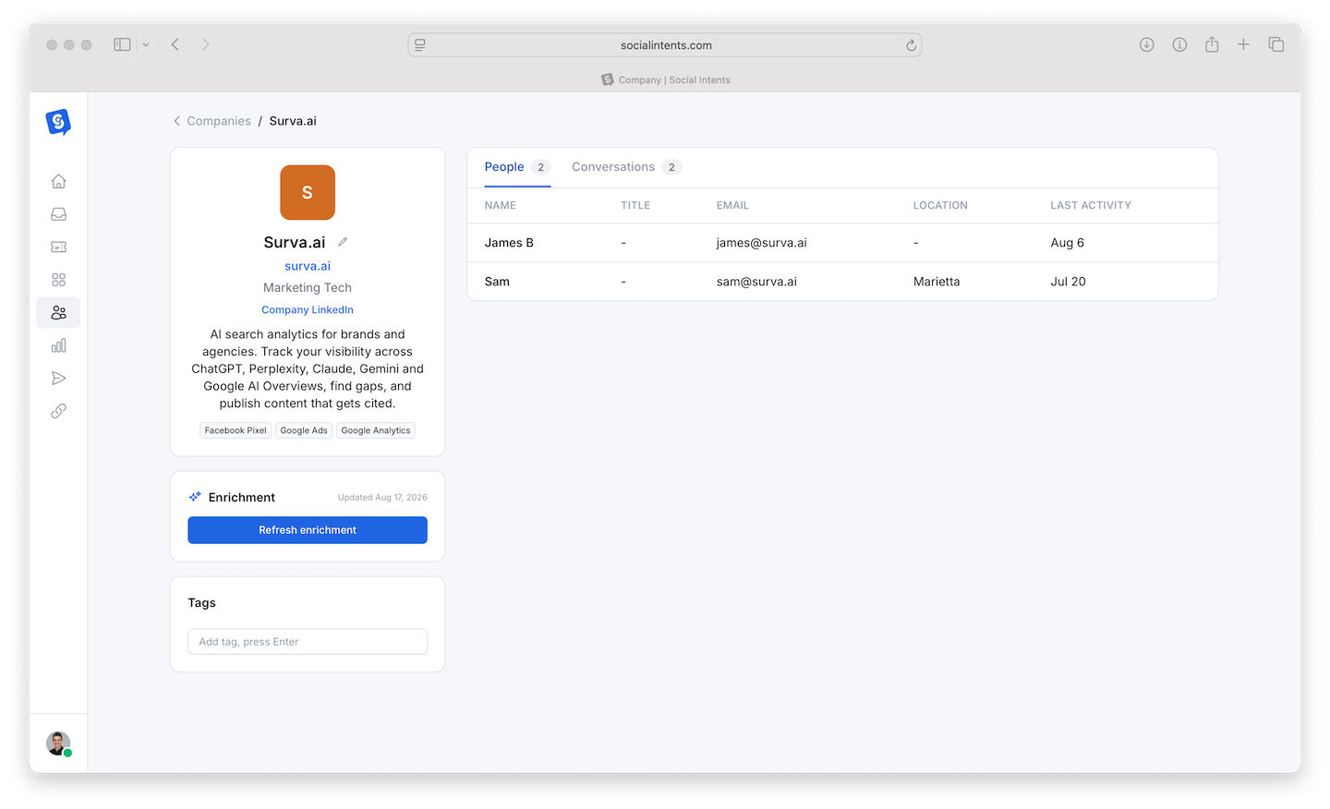Open the user profile avatar
Image resolution: width=1330 pixels, height=809 pixels.
coord(58,743)
